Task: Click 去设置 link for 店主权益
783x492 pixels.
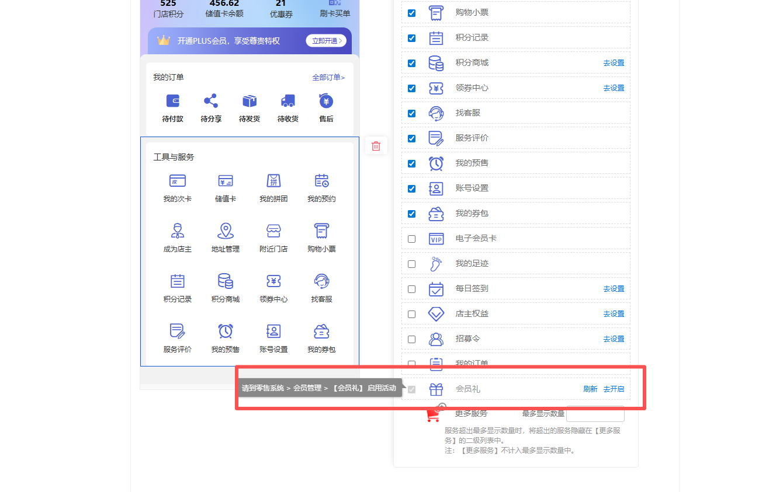Action: pyautogui.click(x=614, y=314)
